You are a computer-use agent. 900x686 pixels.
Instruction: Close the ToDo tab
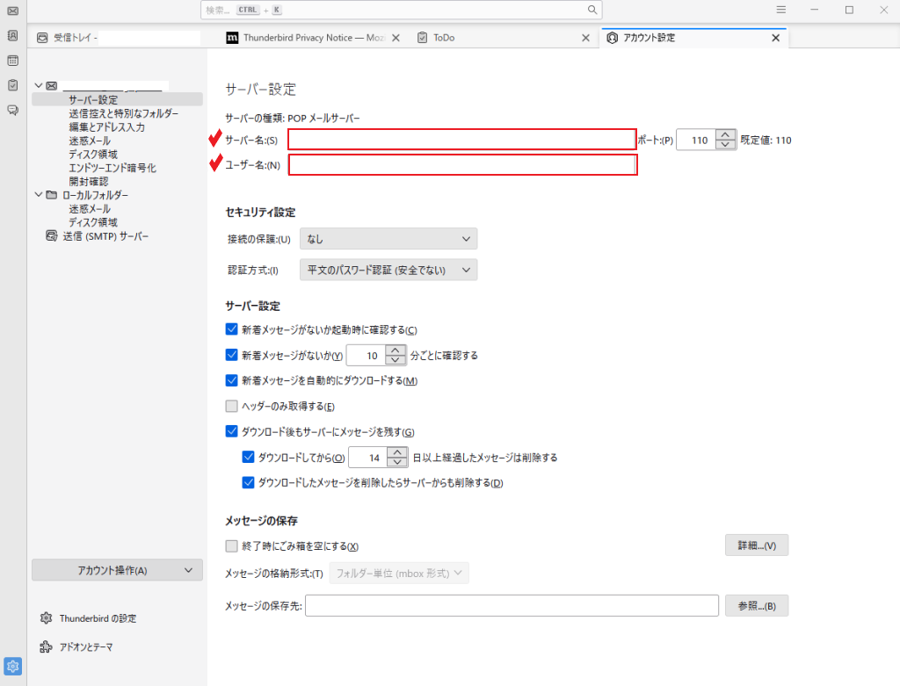point(586,38)
